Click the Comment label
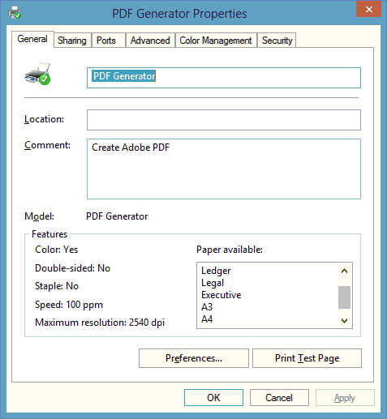The width and height of the screenshot is (387, 419). coord(47,145)
